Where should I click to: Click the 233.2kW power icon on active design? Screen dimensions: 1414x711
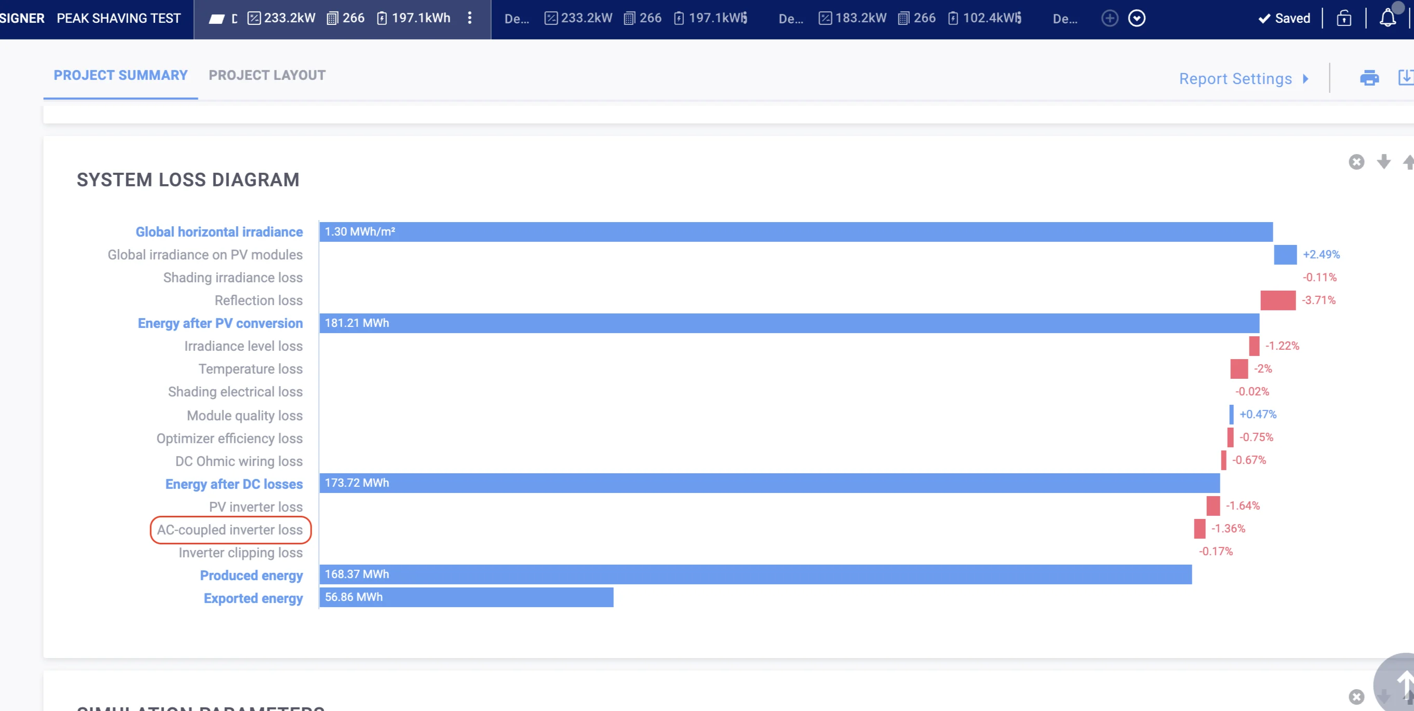(253, 18)
